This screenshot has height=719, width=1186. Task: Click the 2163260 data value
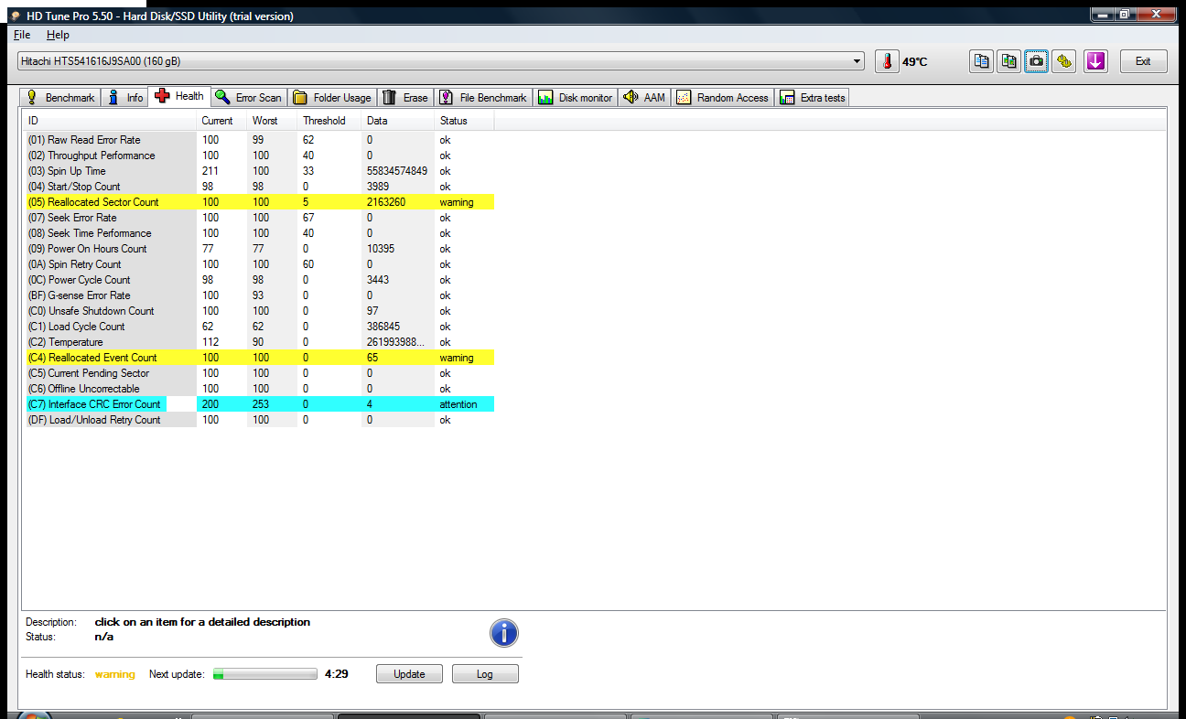point(386,202)
